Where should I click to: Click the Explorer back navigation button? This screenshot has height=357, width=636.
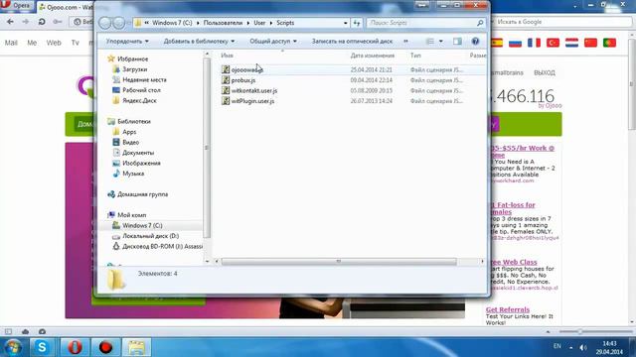[x=105, y=23]
